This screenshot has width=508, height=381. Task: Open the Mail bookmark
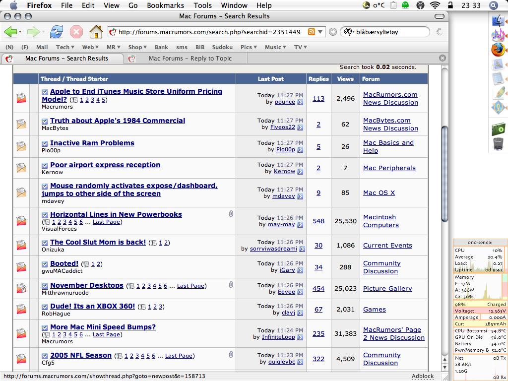[42, 47]
